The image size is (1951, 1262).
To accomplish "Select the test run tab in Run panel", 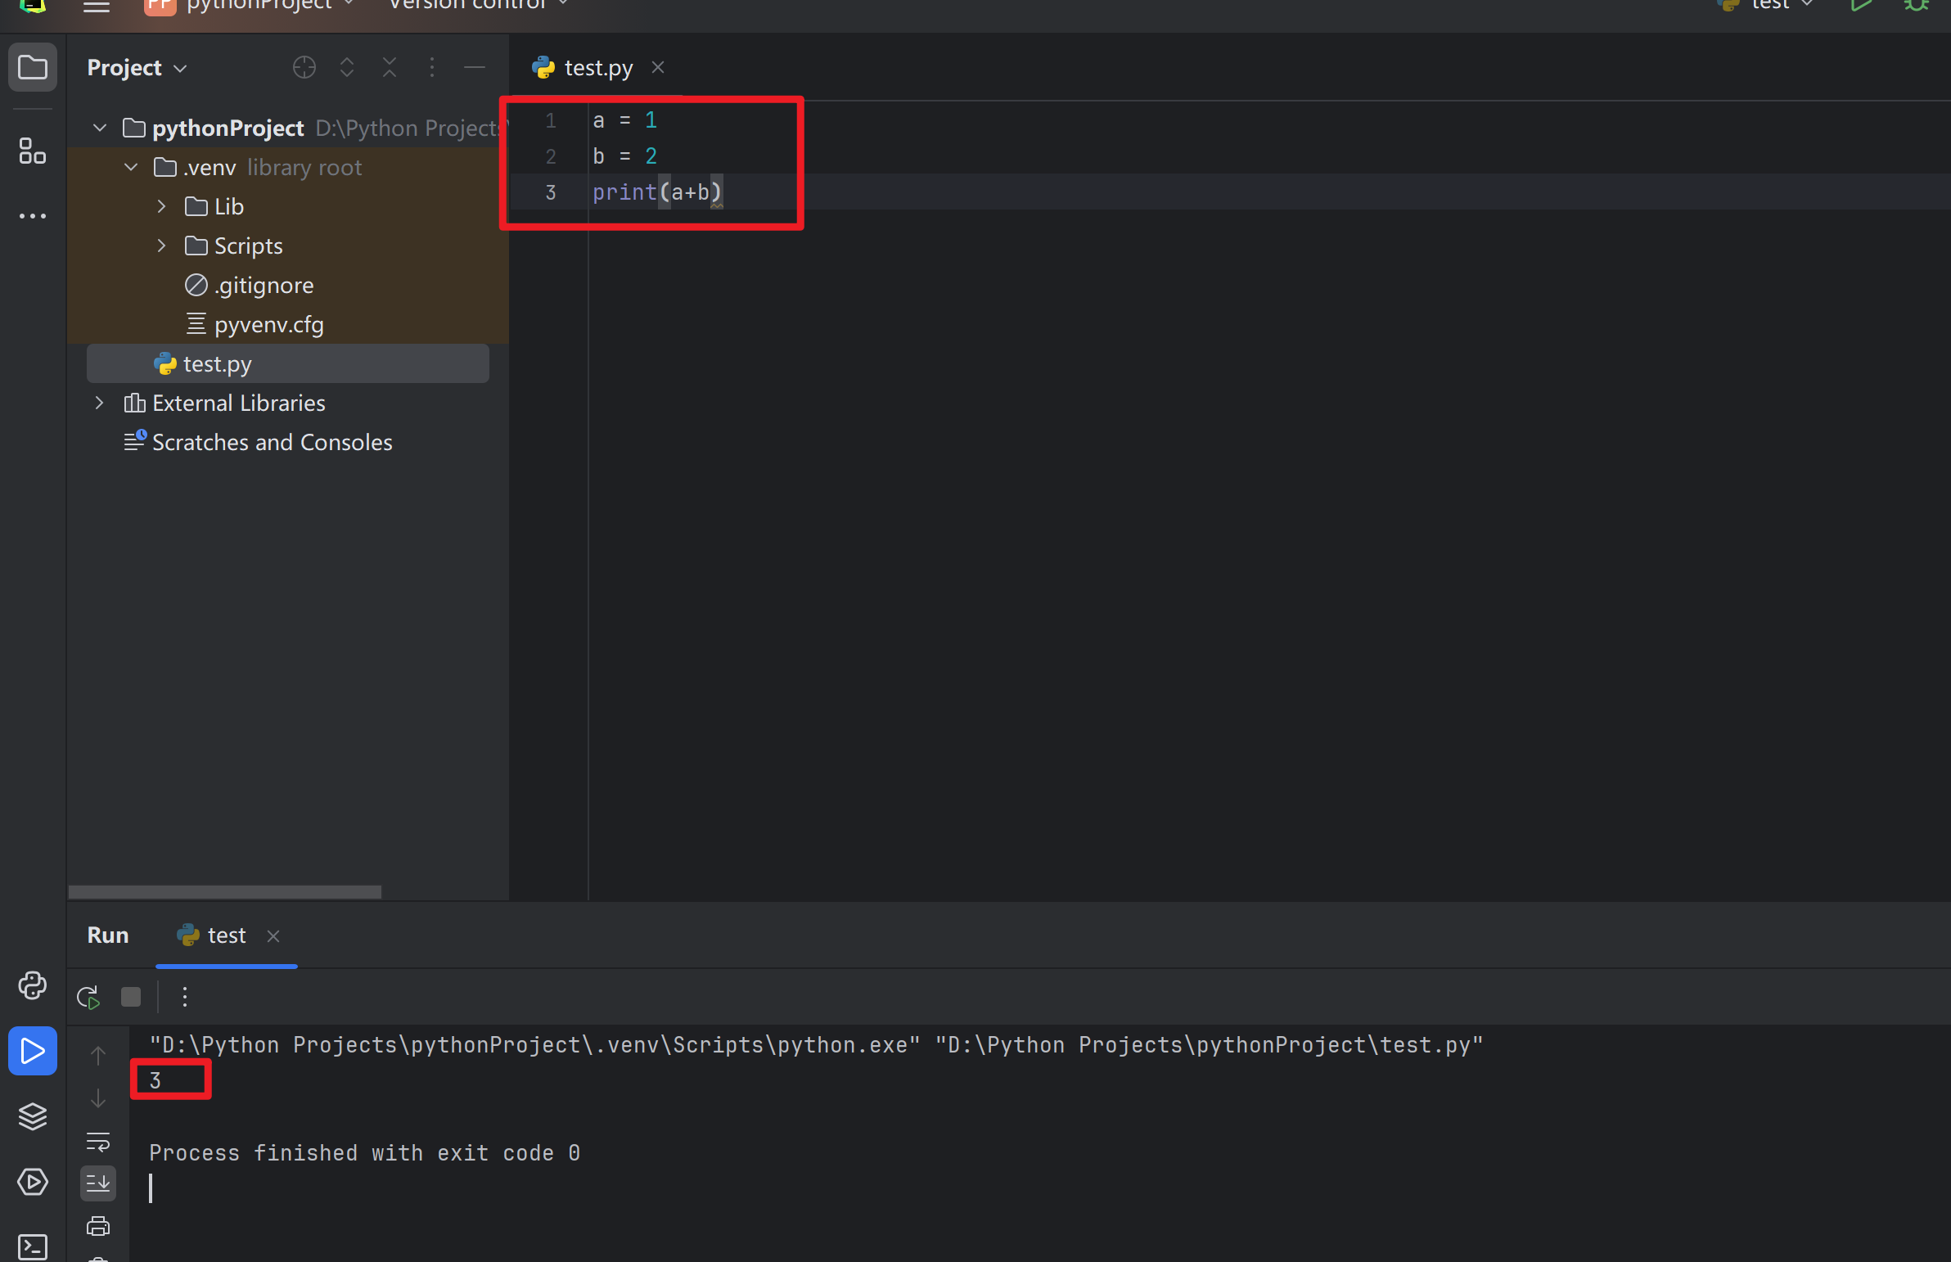I will coord(223,935).
